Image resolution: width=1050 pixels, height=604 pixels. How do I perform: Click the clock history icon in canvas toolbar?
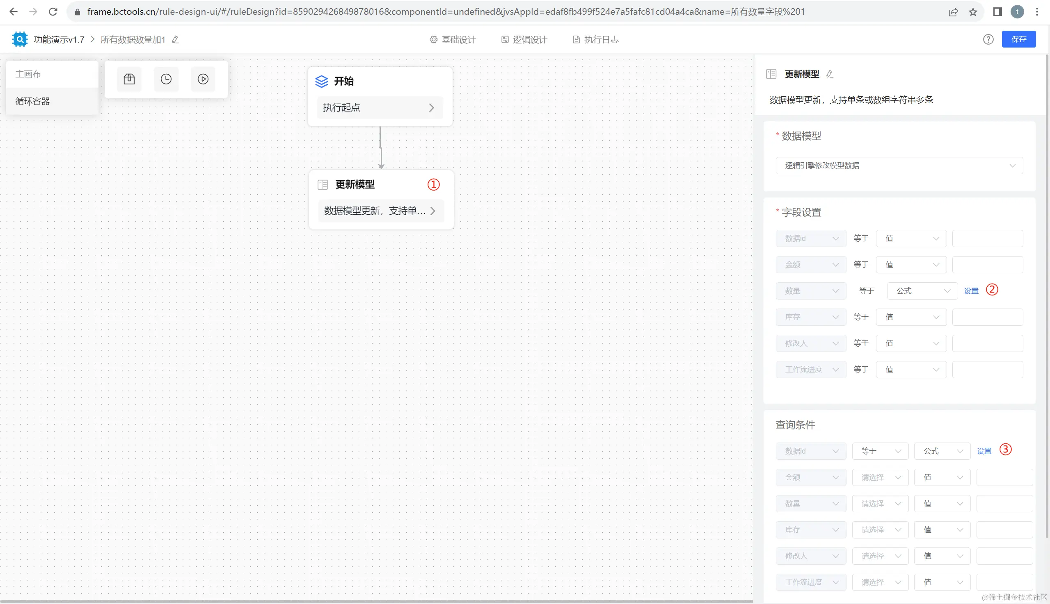pyautogui.click(x=166, y=79)
